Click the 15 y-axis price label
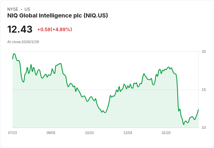 [x=204, y=90]
